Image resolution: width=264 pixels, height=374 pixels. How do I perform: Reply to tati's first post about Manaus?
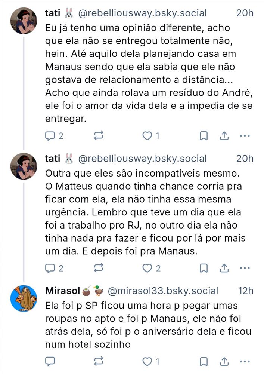(50, 136)
